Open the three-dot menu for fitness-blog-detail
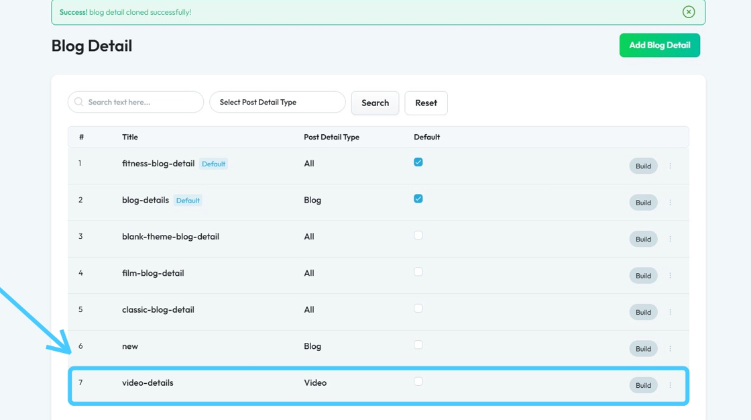This screenshot has height=420, width=751. [670, 166]
